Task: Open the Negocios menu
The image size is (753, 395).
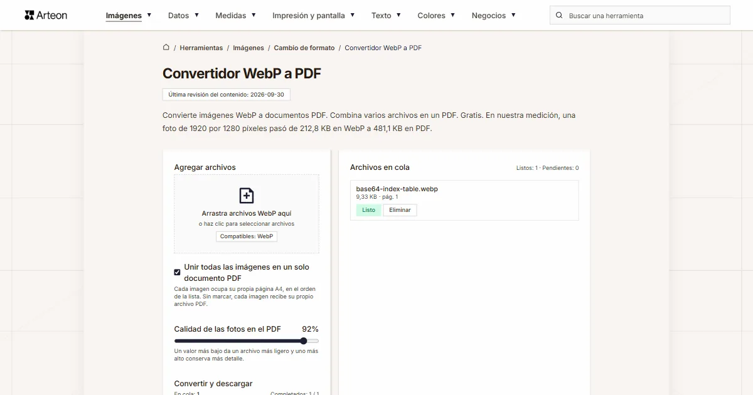Action: 489,16
